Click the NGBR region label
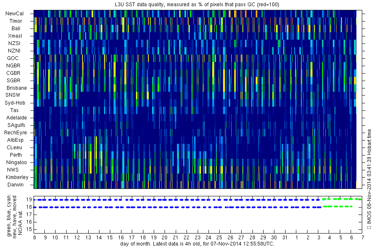The image size is (373, 248). pyautogui.click(x=13, y=65)
